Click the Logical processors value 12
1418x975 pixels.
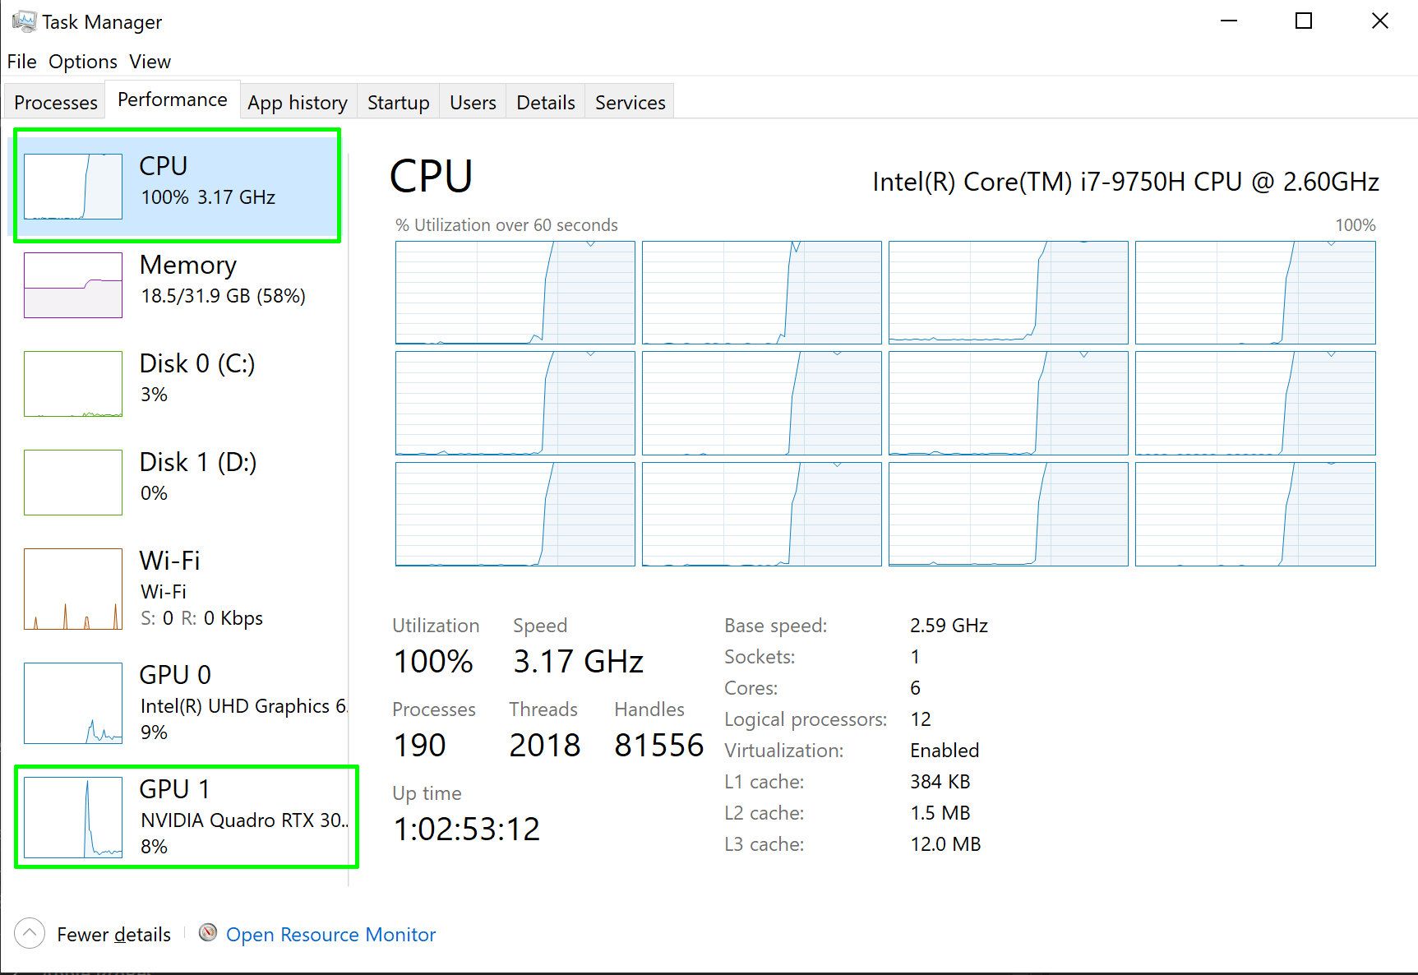921,719
